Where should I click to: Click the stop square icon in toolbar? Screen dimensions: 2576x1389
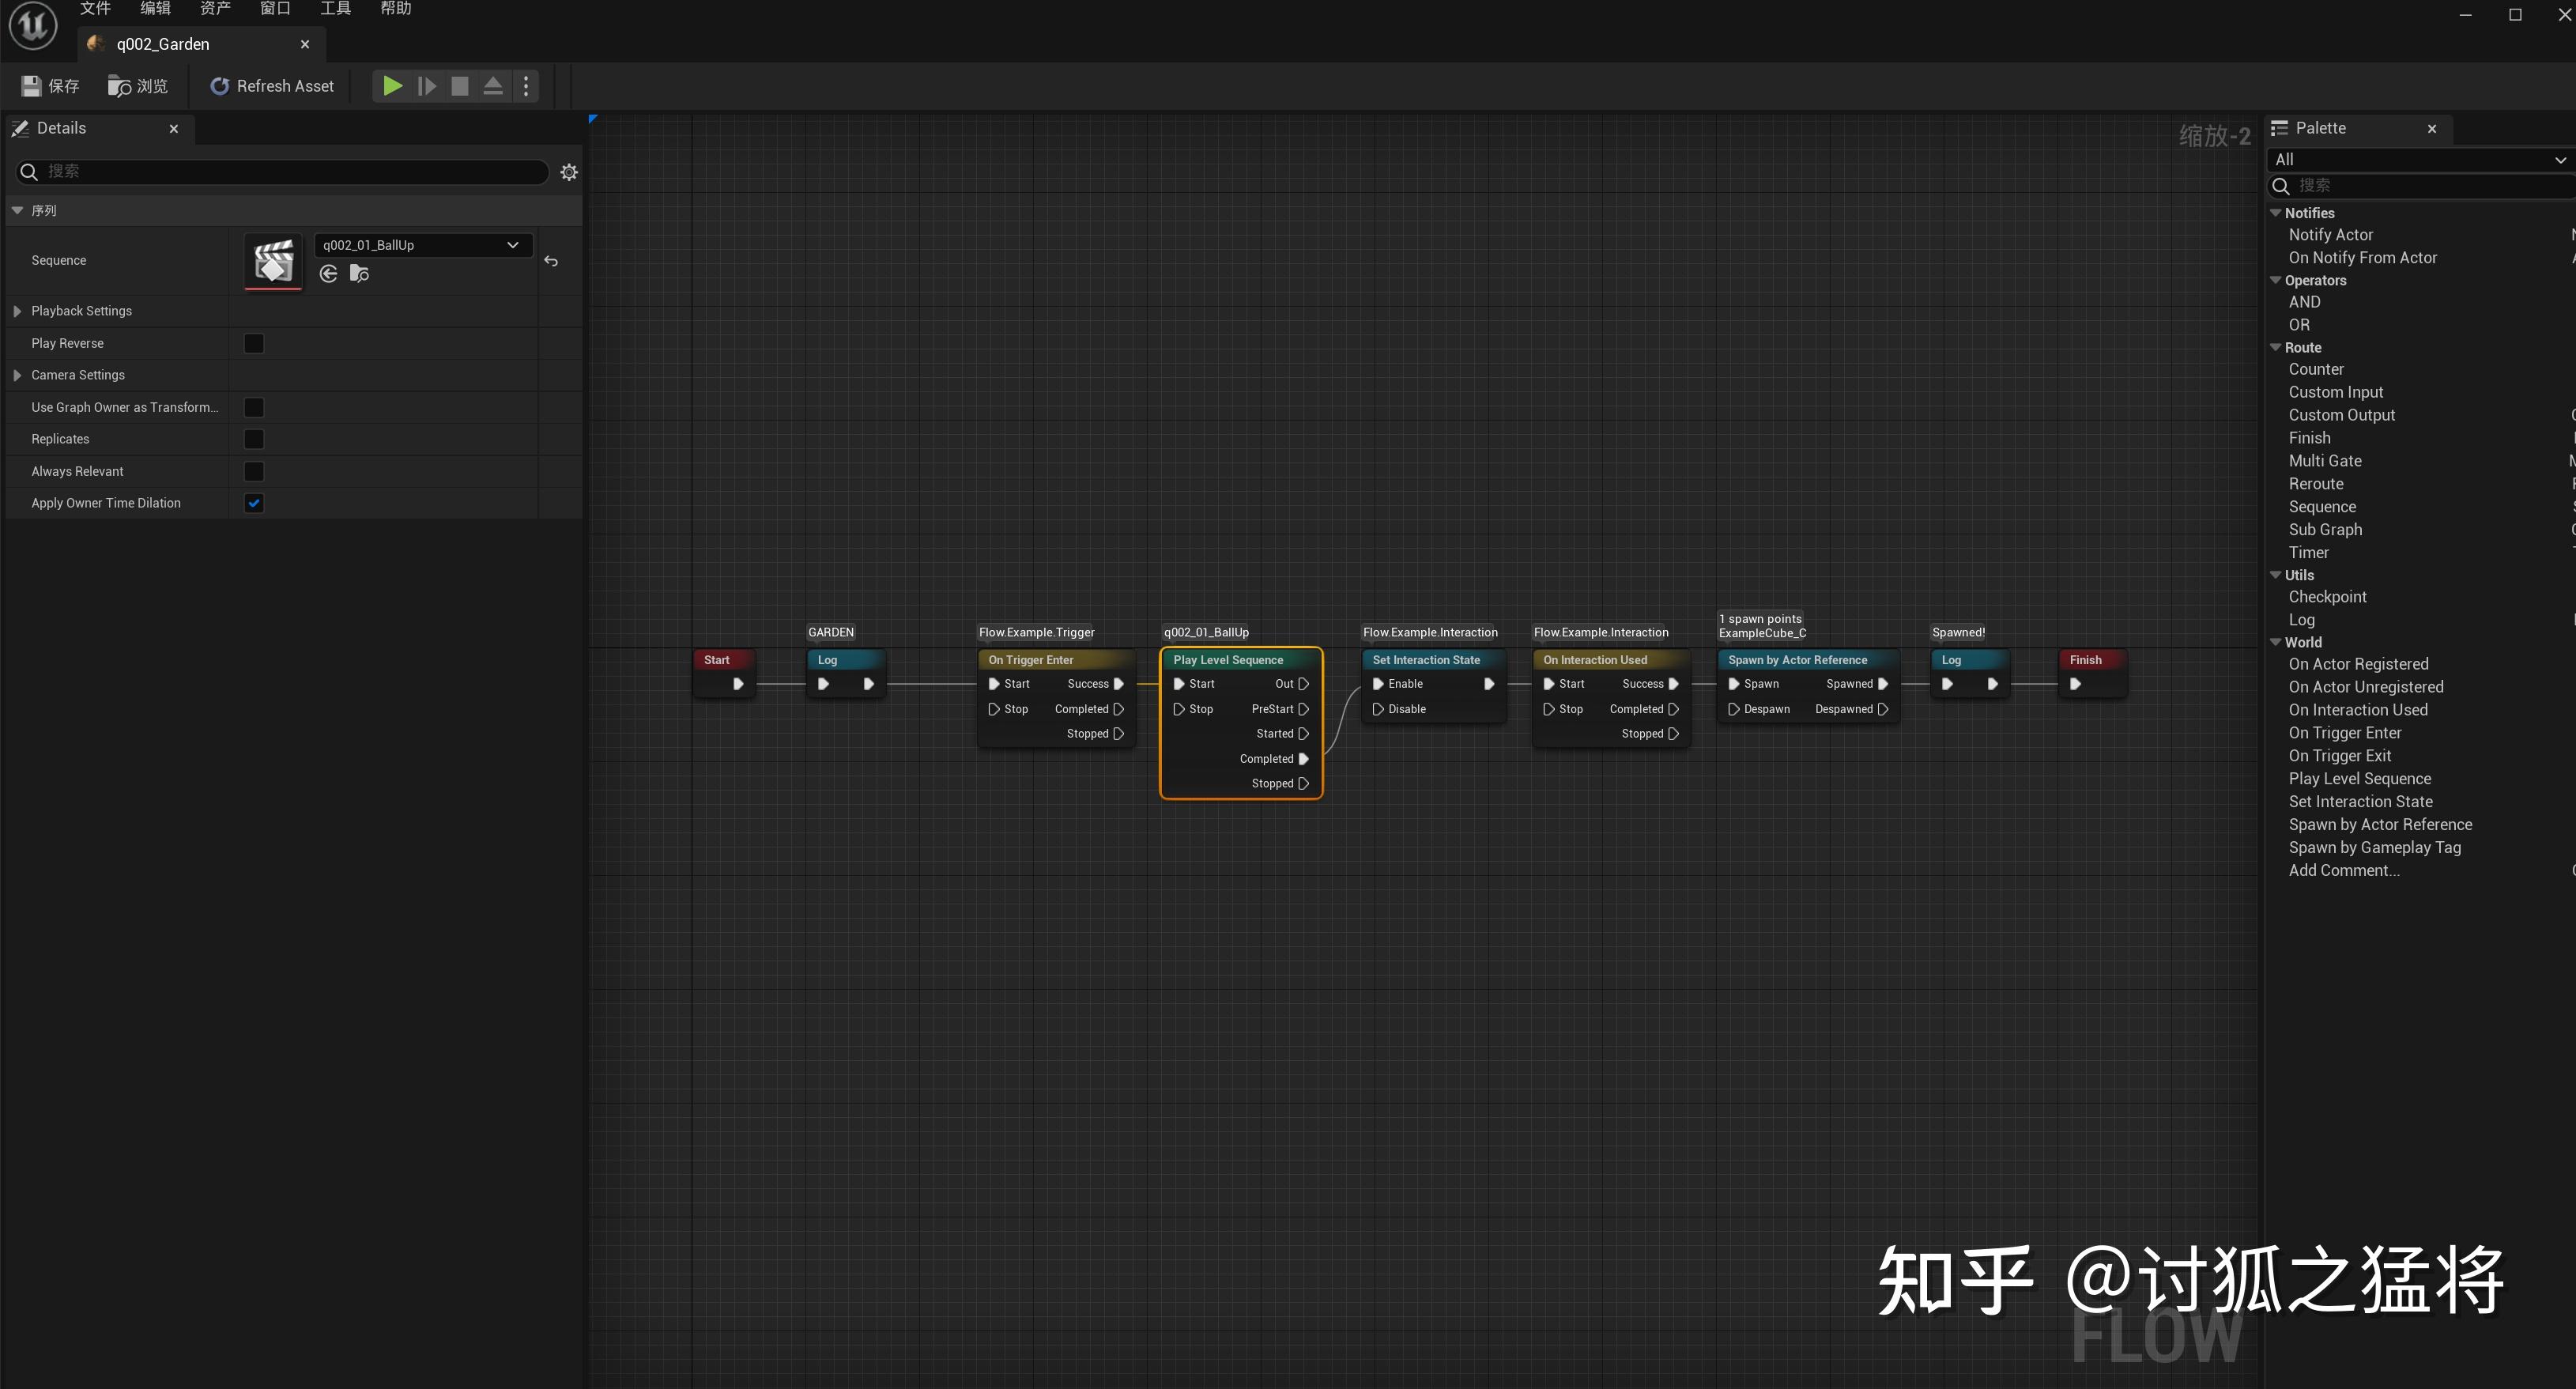point(459,86)
